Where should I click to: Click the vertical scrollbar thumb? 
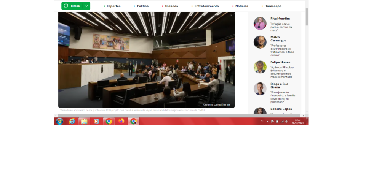[x=307, y=17]
